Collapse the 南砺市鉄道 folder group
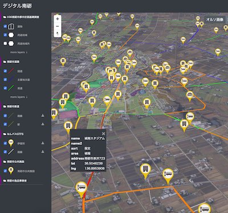This screenshot has width=228, height=213. 11,106
